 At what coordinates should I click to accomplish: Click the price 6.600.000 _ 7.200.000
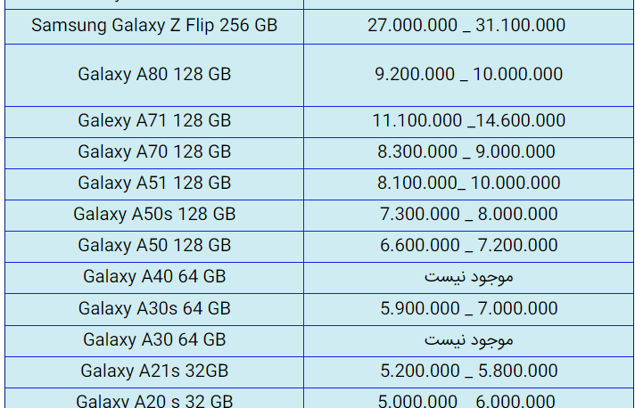pyautogui.click(x=468, y=246)
